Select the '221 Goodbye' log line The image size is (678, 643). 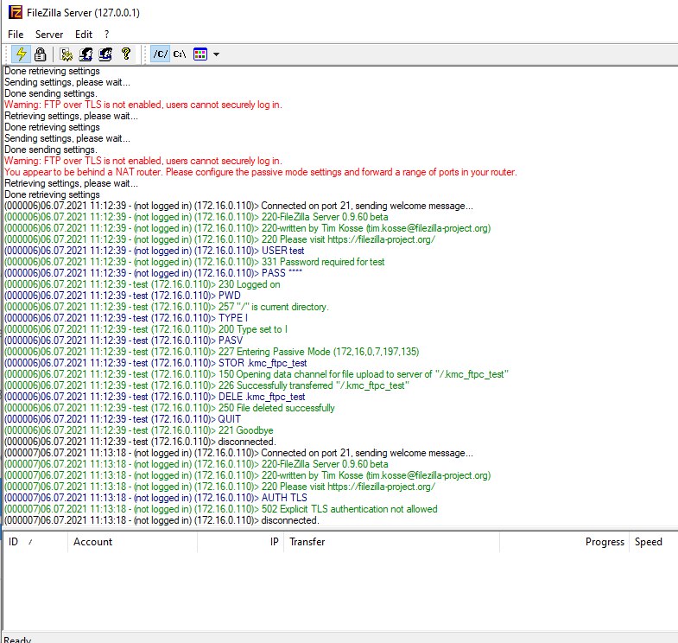pyautogui.click(x=139, y=430)
